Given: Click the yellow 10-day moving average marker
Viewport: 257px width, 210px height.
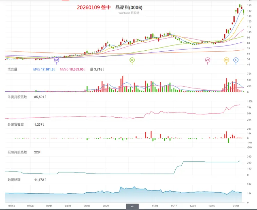Looking at the screenshot, I should (x=226, y=60).
